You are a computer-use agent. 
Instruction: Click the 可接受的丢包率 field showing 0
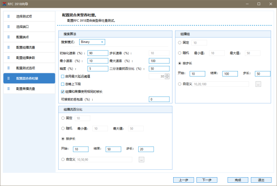(159, 99)
